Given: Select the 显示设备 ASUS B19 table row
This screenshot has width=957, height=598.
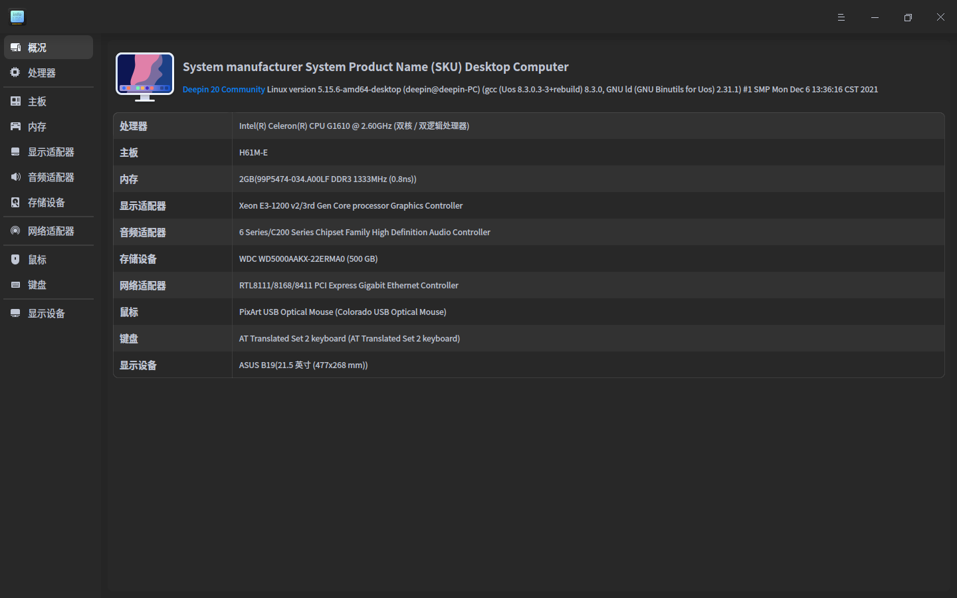Looking at the screenshot, I should (528, 365).
